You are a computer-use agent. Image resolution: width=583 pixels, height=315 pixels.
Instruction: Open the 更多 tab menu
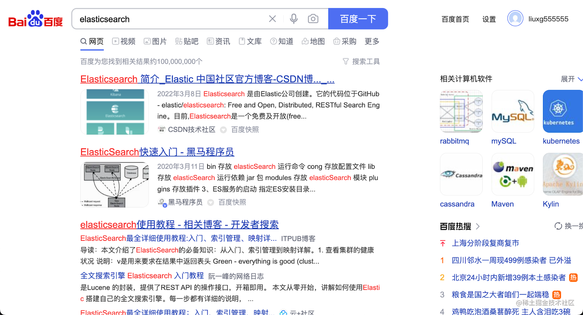pyautogui.click(x=372, y=41)
